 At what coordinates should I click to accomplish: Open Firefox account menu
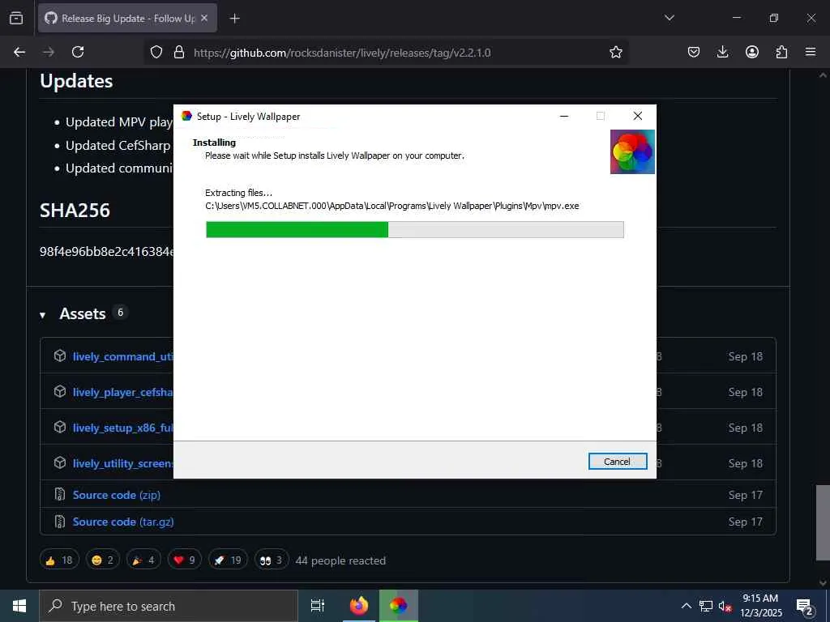751,52
